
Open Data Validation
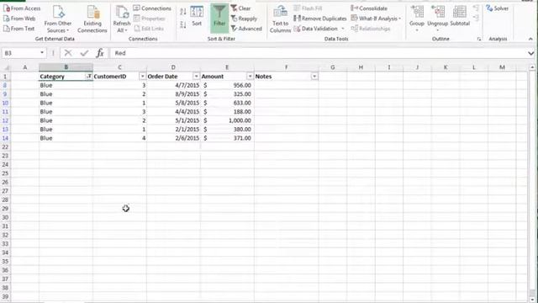pos(316,29)
